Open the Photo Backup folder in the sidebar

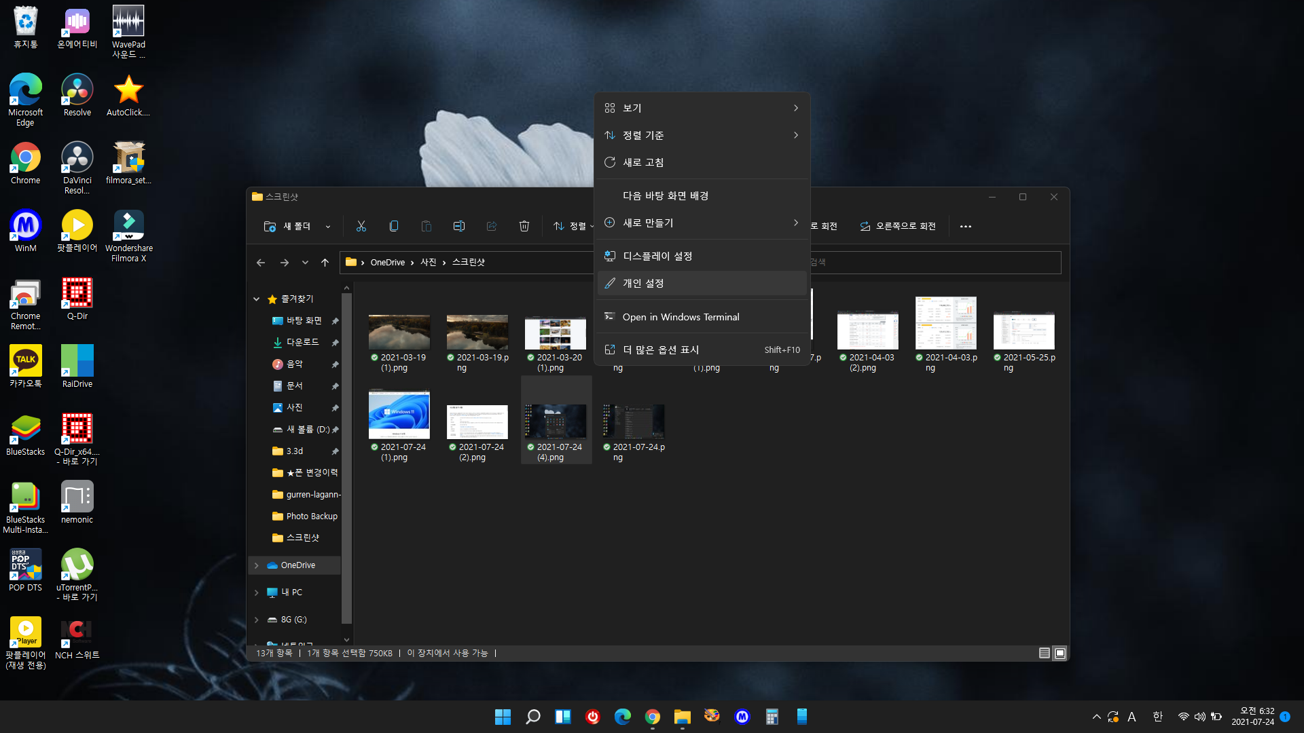311,516
